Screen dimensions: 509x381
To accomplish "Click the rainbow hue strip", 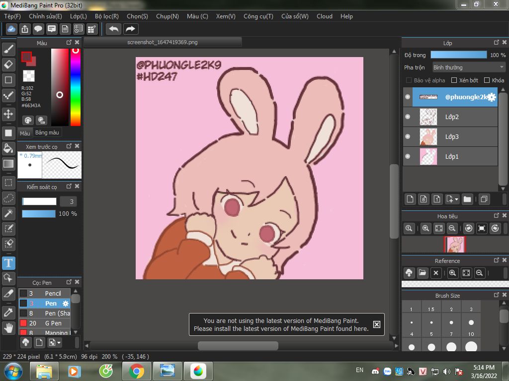I will [76, 87].
